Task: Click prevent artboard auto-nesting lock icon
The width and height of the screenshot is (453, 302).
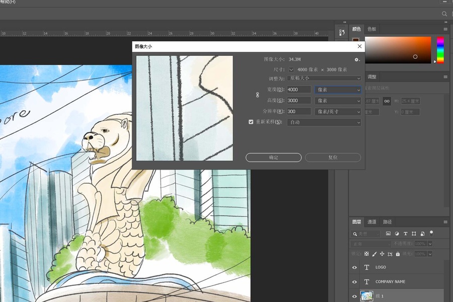Action: coord(390,254)
